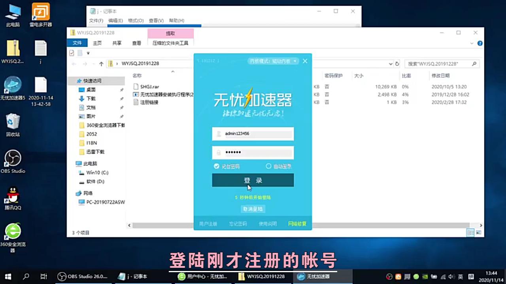Open 编辑(E) menu in Notepad

(115, 21)
